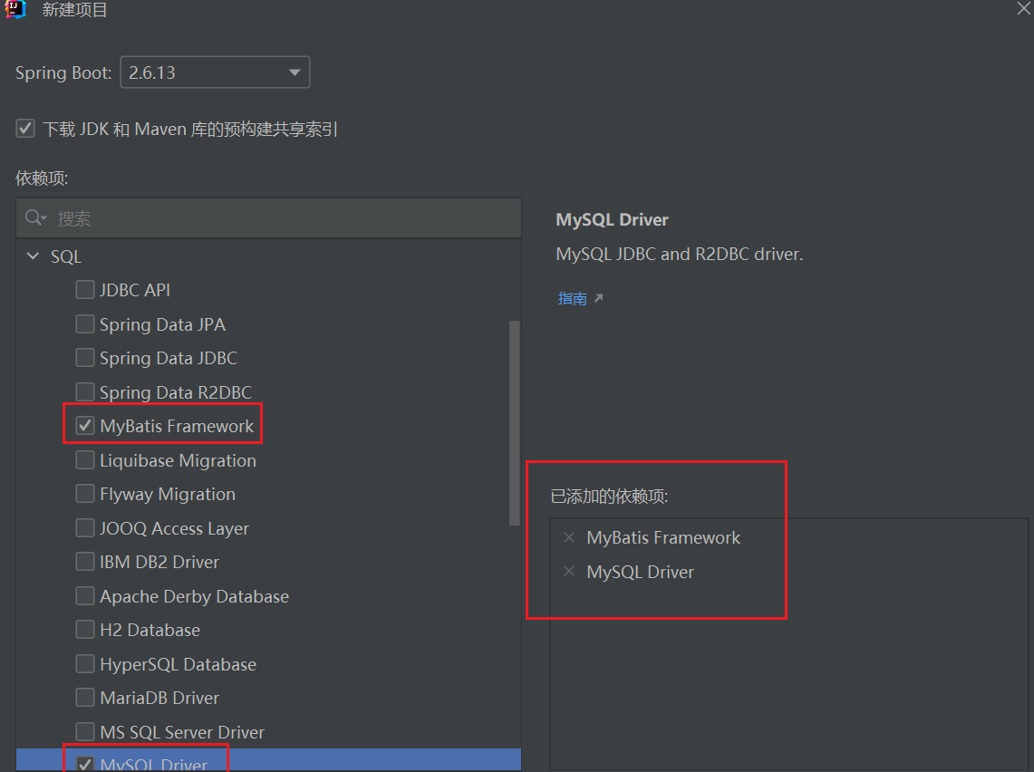
Task: Collapse the SQL dependency category
Action: (x=33, y=256)
